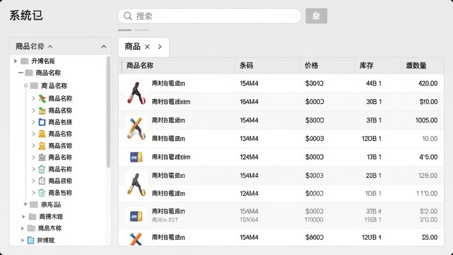Click the price cell $3003
The image size is (453, 255).
click(x=315, y=175)
